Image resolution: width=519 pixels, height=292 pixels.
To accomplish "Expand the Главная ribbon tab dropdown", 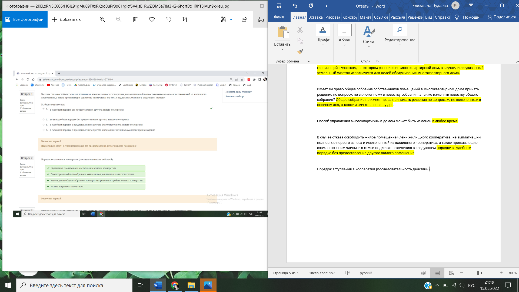I will [299, 17].
